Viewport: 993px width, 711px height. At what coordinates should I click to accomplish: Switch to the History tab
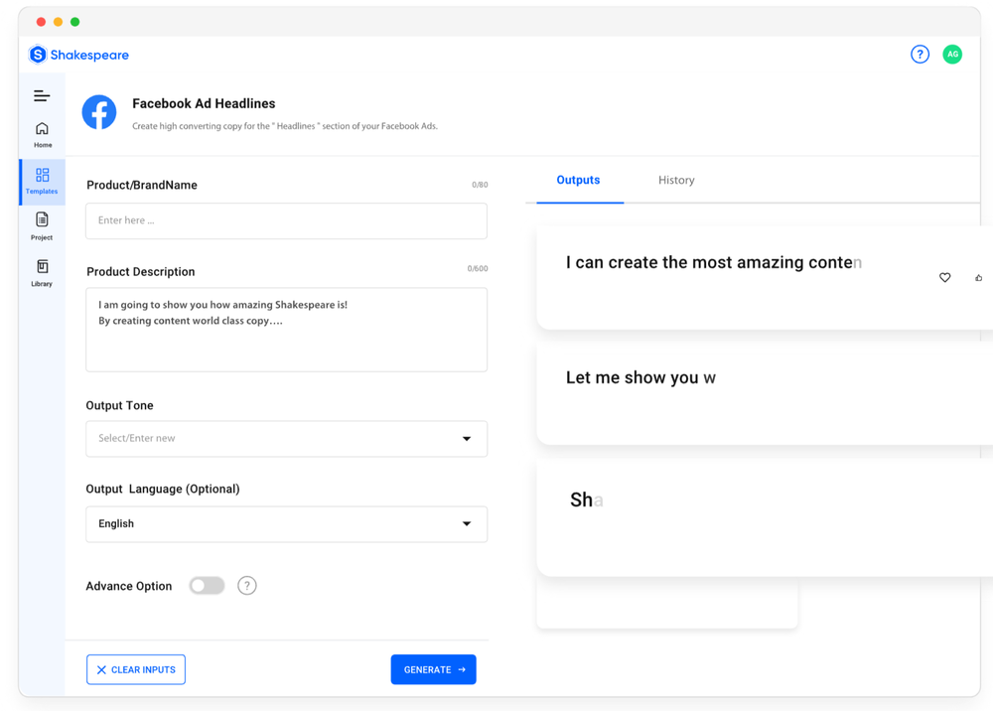(x=676, y=181)
